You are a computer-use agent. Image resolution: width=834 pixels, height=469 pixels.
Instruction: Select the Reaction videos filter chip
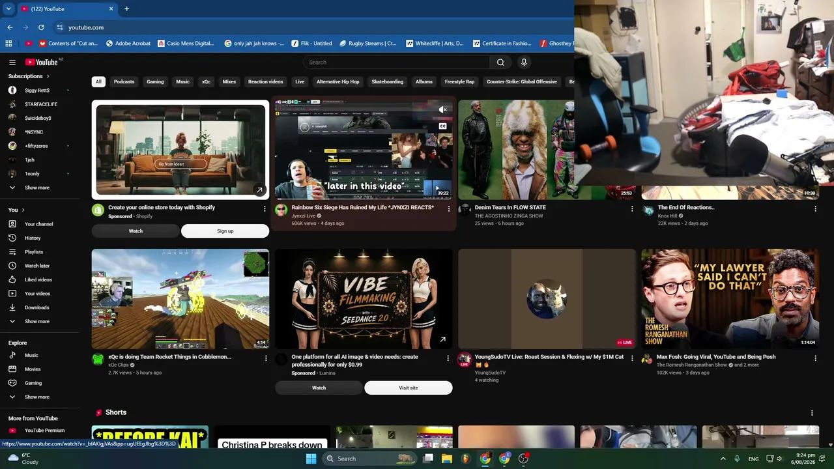click(x=265, y=81)
